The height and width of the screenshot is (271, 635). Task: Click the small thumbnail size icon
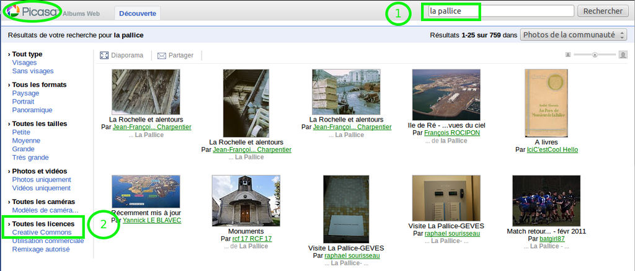(x=567, y=55)
